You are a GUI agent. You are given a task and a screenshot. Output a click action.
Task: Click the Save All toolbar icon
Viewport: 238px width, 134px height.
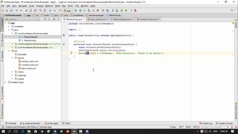[x=7, y=10]
